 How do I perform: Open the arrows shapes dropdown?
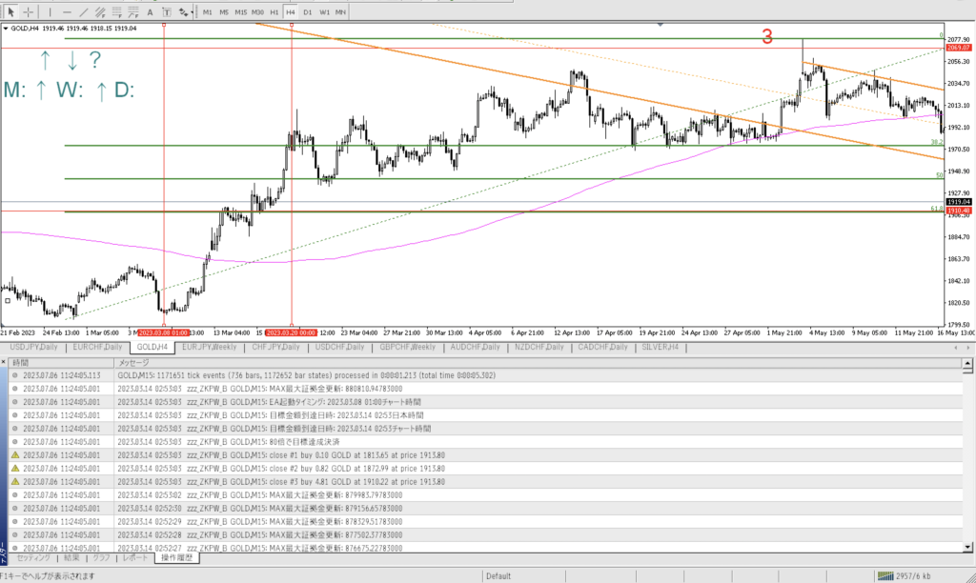tap(186, 11)
